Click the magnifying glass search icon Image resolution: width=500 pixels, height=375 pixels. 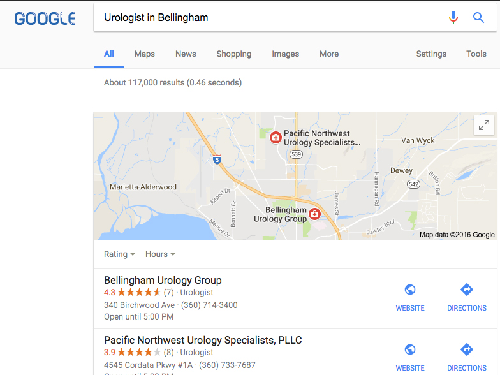tap(478, 18)
